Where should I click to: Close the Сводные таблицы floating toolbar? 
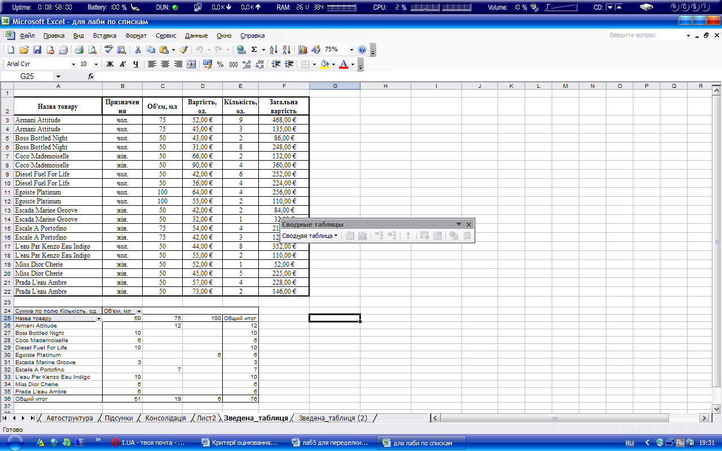click(469, 224)
